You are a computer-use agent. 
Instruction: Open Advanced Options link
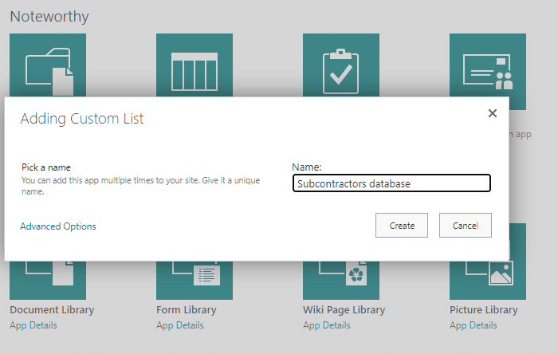point(58,226)
